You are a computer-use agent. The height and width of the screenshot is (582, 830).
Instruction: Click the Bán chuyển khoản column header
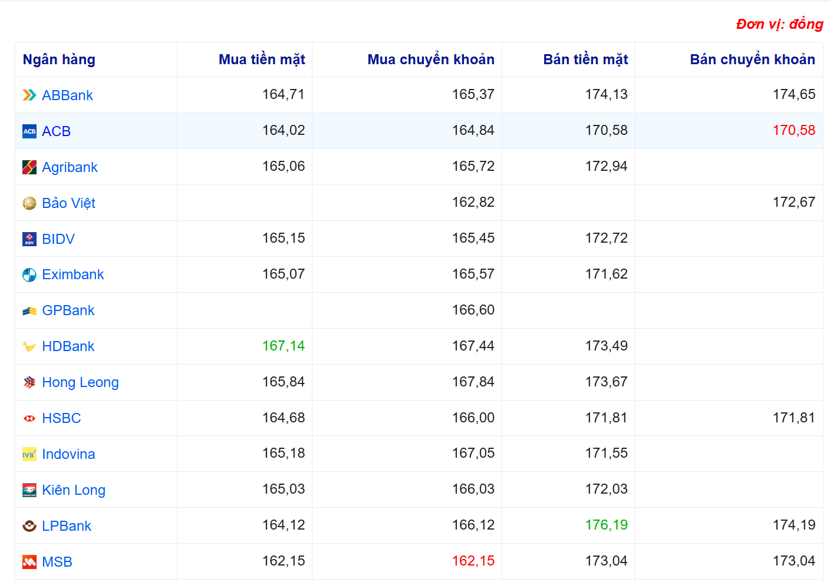click(x=752, y=59)
